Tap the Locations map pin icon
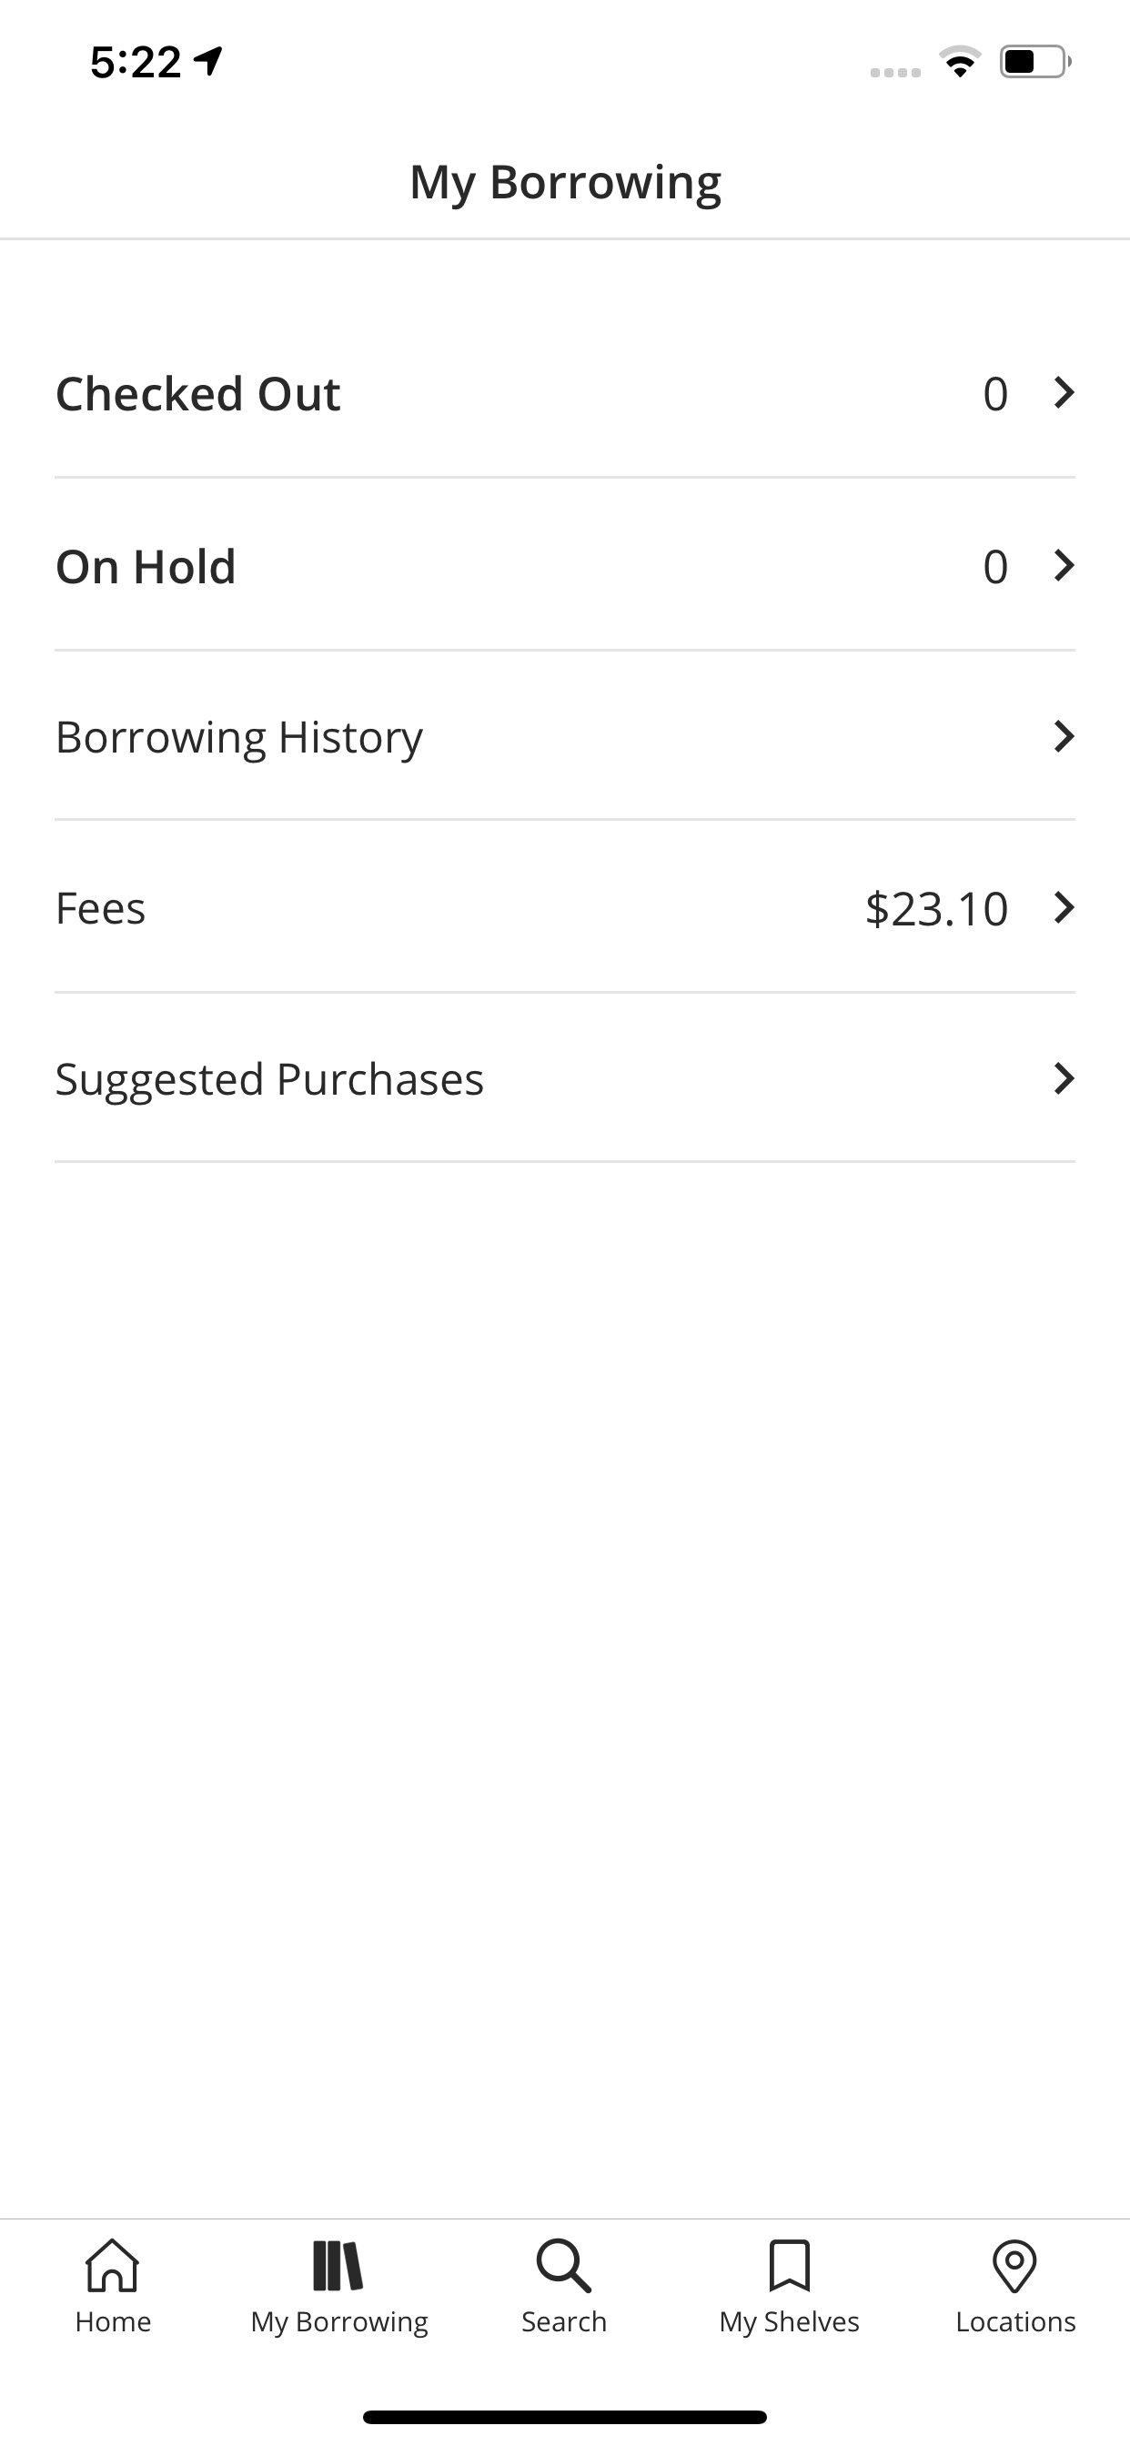Viewport: 1130px width, 2446px height. 1014,2267
